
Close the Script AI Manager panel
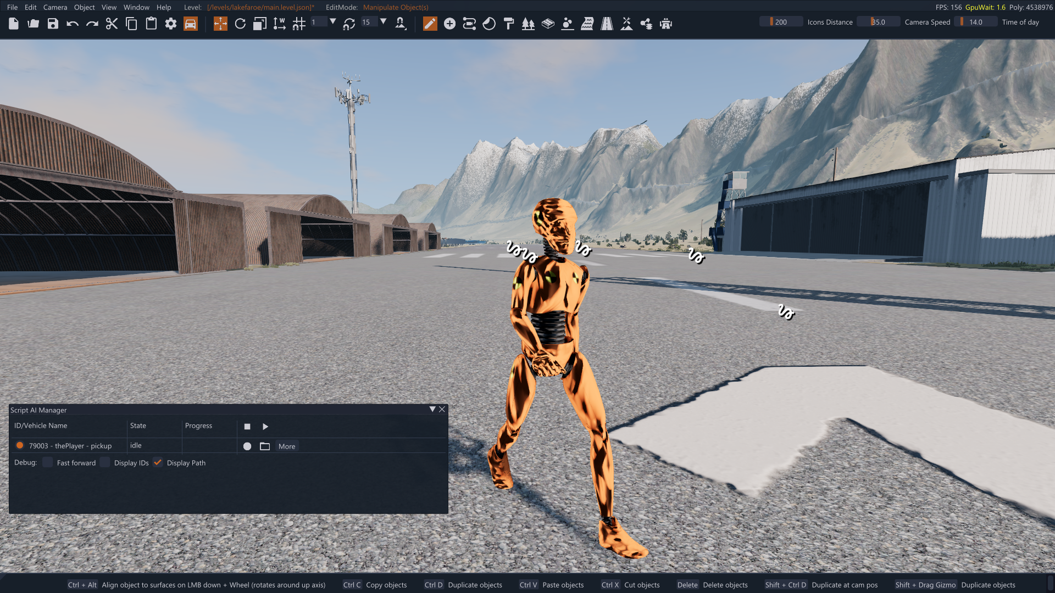click(x=442, y=409)
